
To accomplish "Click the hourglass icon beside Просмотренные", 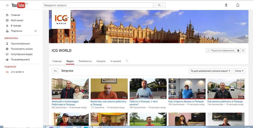I will click(7, 44).
